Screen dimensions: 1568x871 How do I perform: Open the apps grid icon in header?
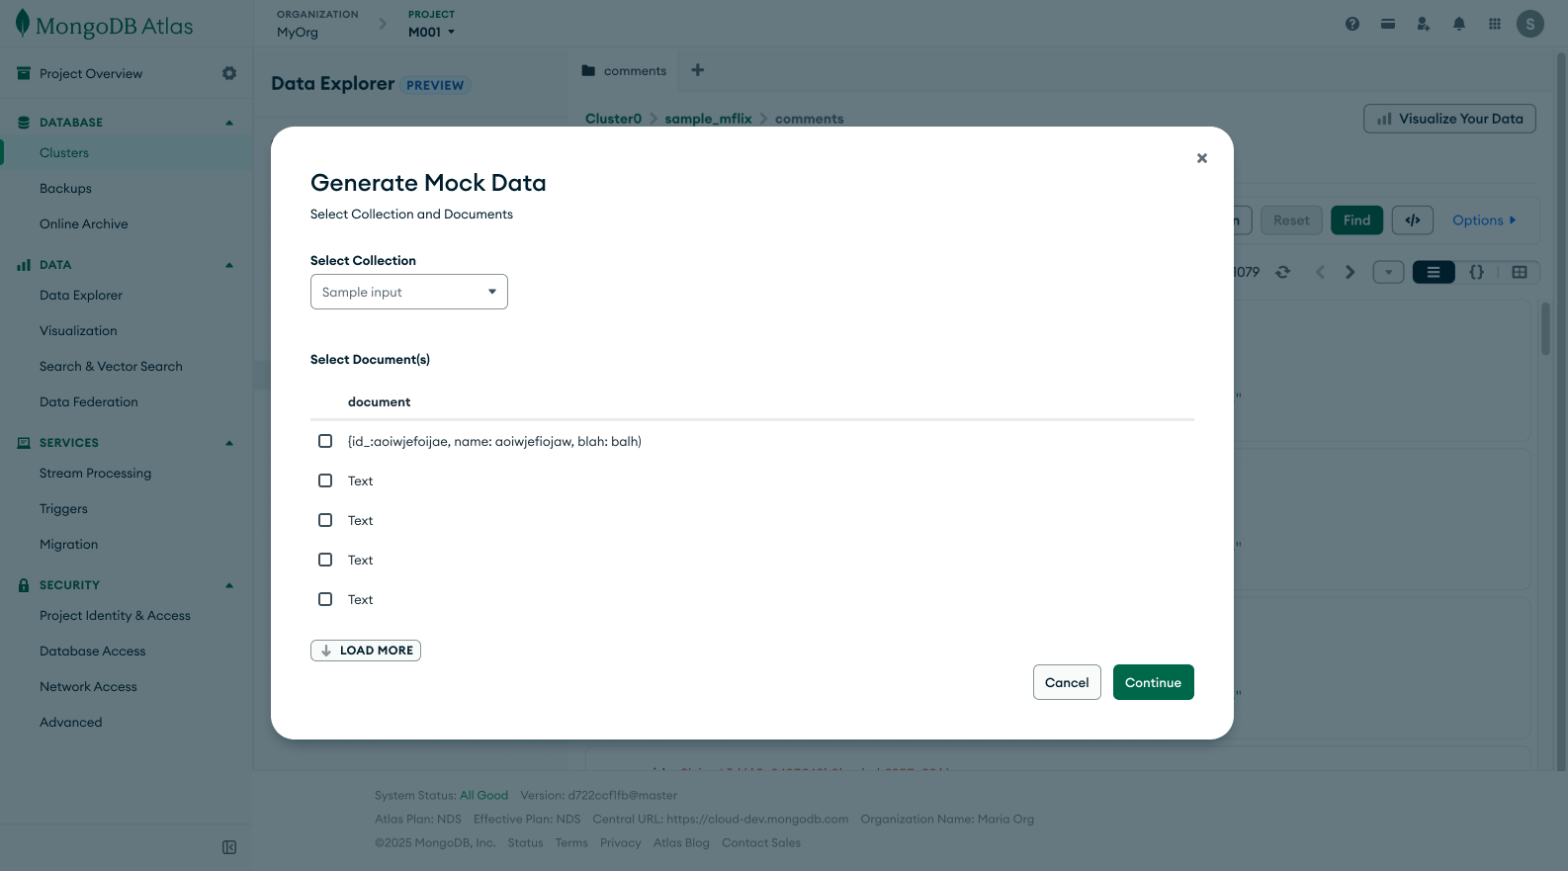1495,24
